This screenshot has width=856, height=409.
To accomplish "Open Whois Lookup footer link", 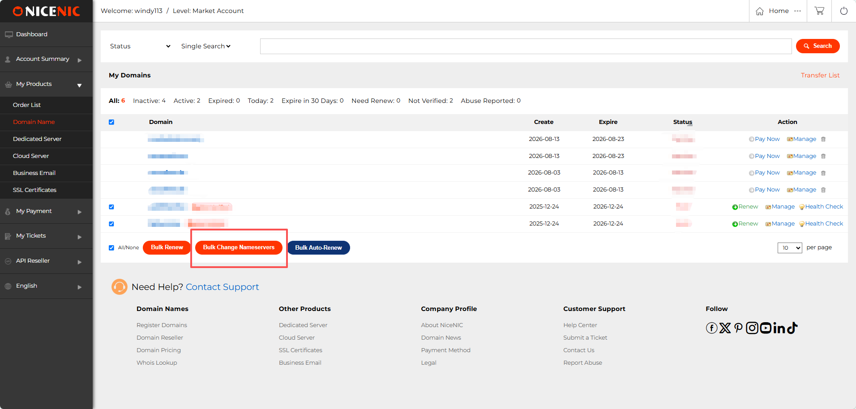I will 157,363.
